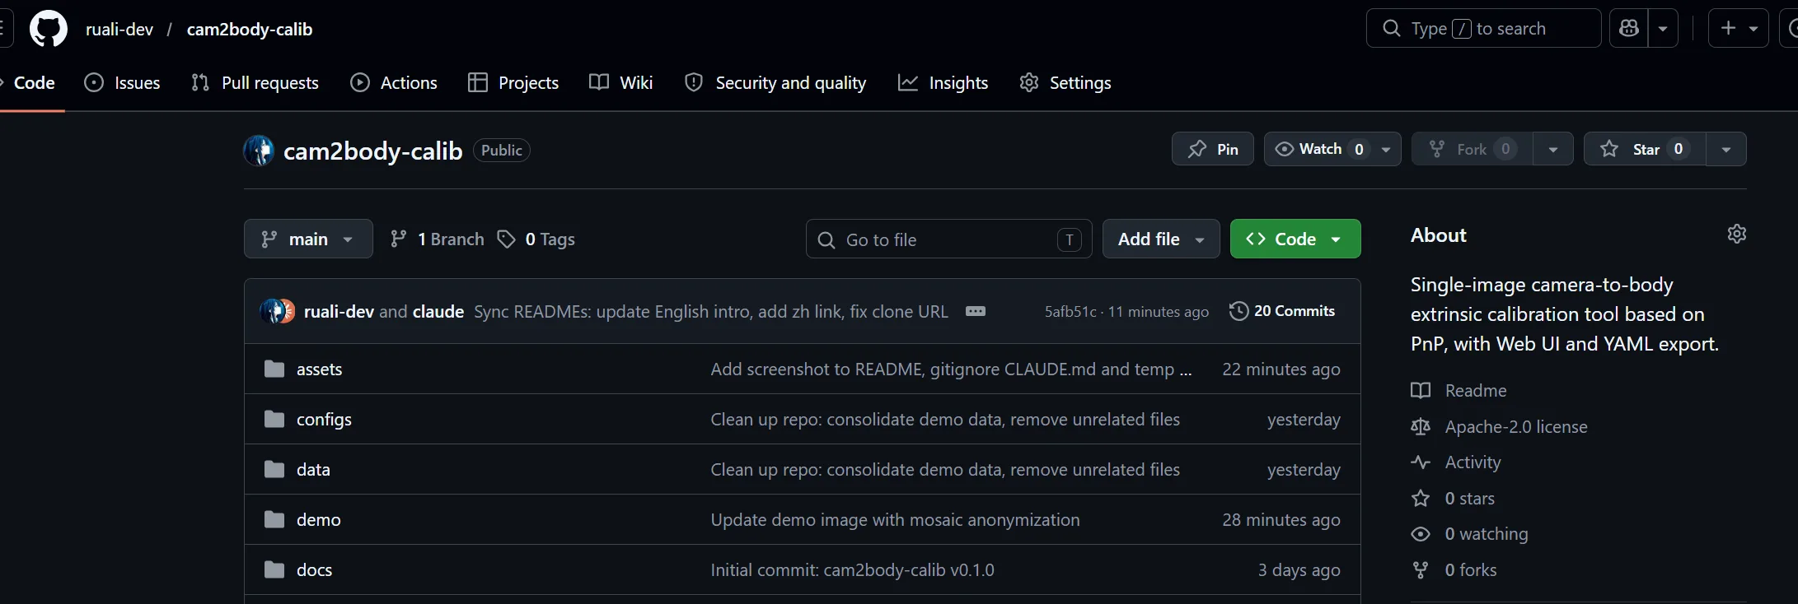1798x604 pixels.
Task: Open the Projects tab
Action: [x=513, y=82]
